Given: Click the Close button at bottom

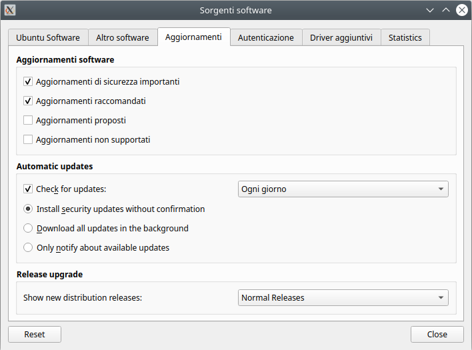Looking at the screenshot, I should click(x=437, y=334).
